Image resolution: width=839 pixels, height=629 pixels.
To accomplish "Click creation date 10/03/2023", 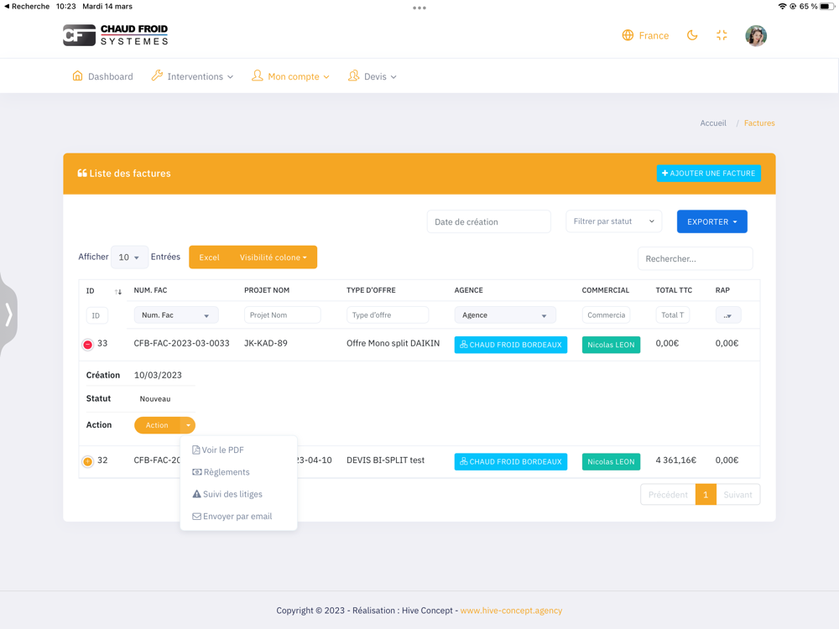I will tap(158, 375).
